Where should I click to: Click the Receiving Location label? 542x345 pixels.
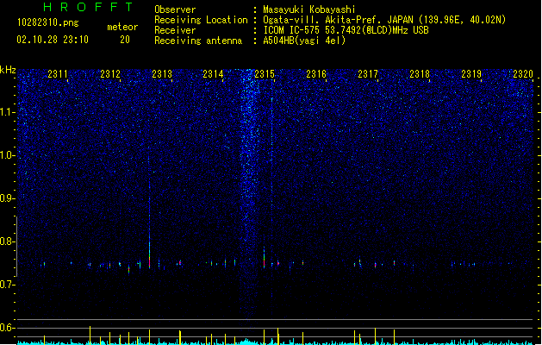click(201, 20)
